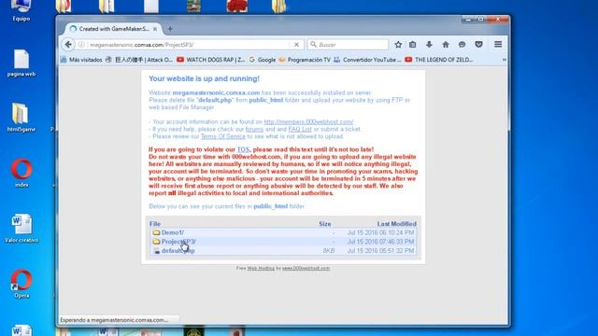Open a new tab with plus button
Screen dimensions: 598x336
pyautogui.click(x=170, y=29)
